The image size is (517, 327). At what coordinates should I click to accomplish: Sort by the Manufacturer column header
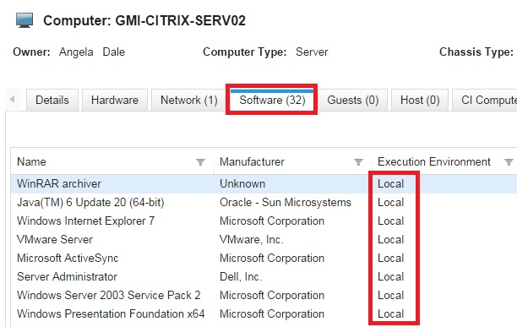click(252, 162)
